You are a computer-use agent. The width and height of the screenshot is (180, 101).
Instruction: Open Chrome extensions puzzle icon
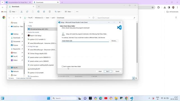[x=159, y=8]
